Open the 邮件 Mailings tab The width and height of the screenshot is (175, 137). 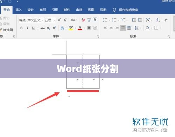coord(67,10)
